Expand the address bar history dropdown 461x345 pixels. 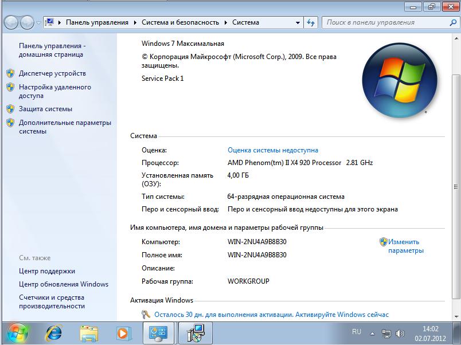pyautogui.click(x=298, y=23)
